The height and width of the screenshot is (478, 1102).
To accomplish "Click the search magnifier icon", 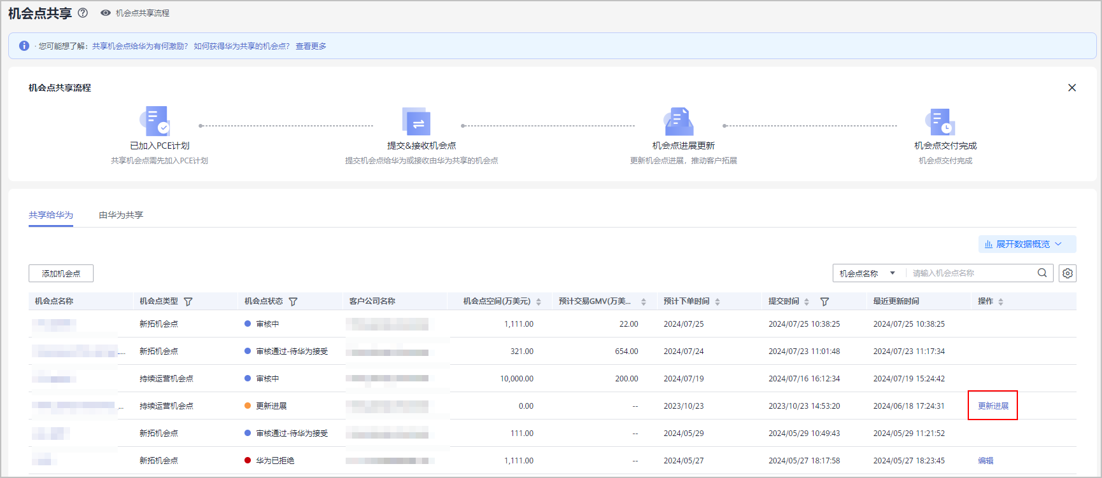I will pyautogui.click(x=1042, y=273).
